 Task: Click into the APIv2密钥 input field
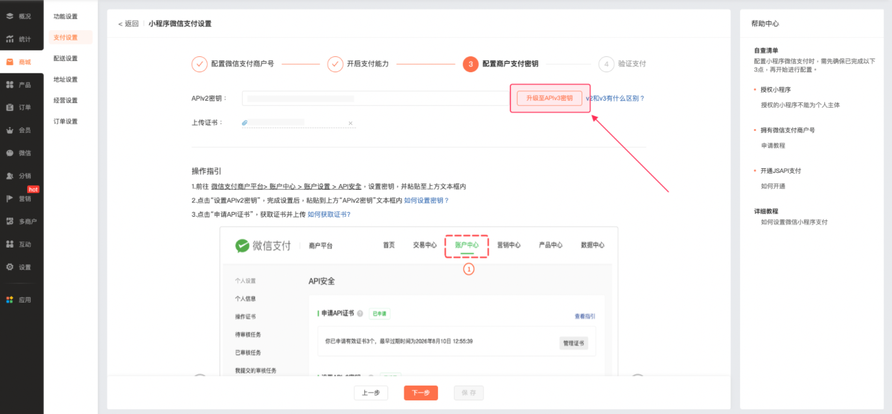(x=375, y=98)
